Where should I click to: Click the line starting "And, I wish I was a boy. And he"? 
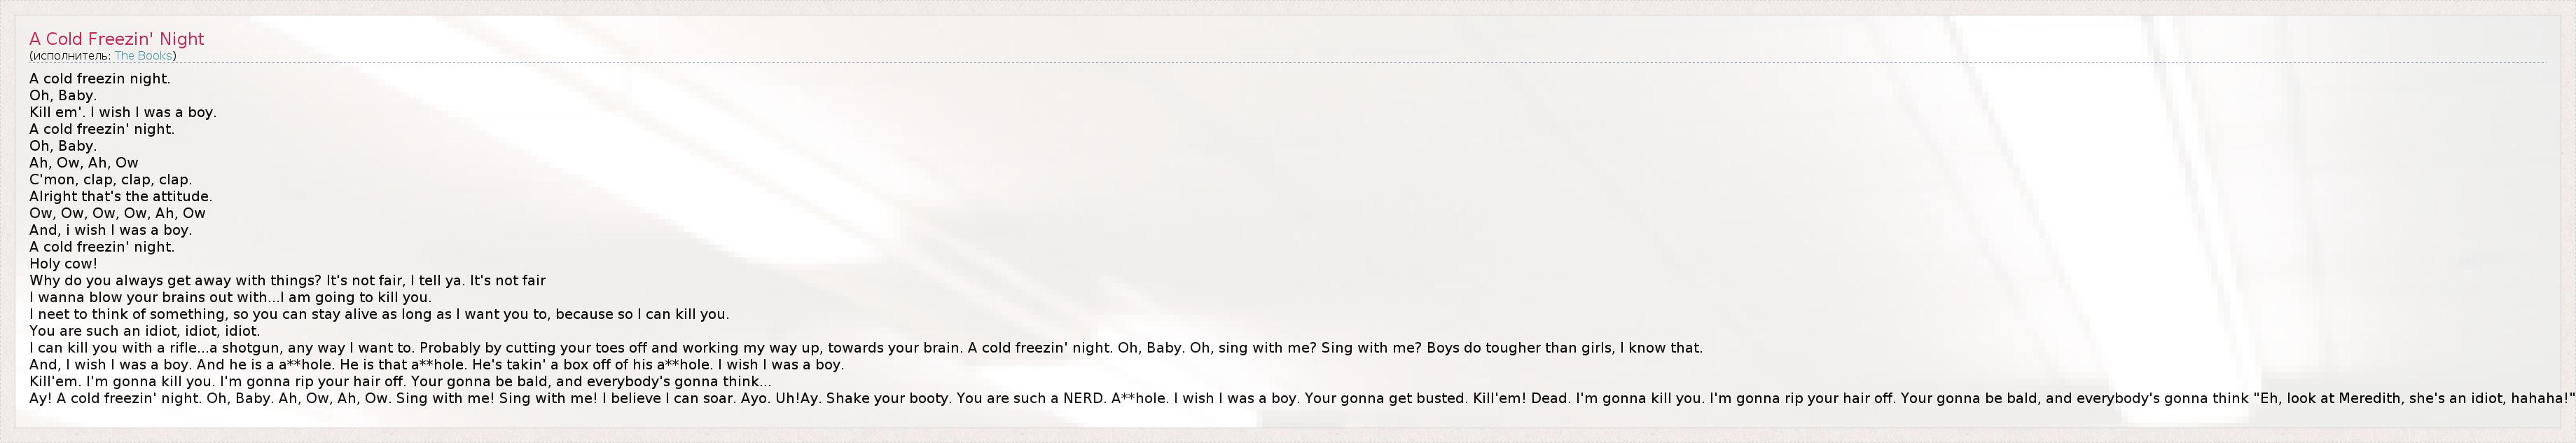pyautogui.click(x=437, y=365)
